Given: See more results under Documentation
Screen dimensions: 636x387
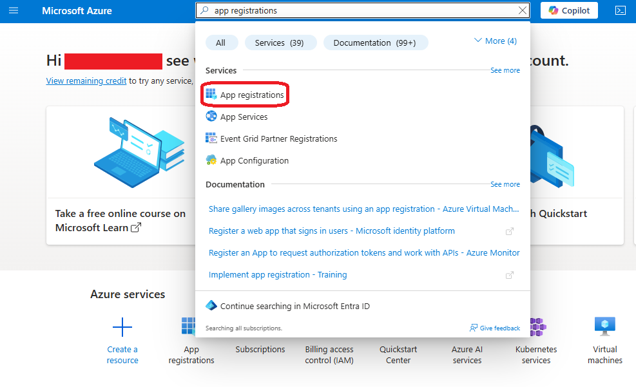Looking at the screenshot, I should pyautogui.click(x=505, y=185).
